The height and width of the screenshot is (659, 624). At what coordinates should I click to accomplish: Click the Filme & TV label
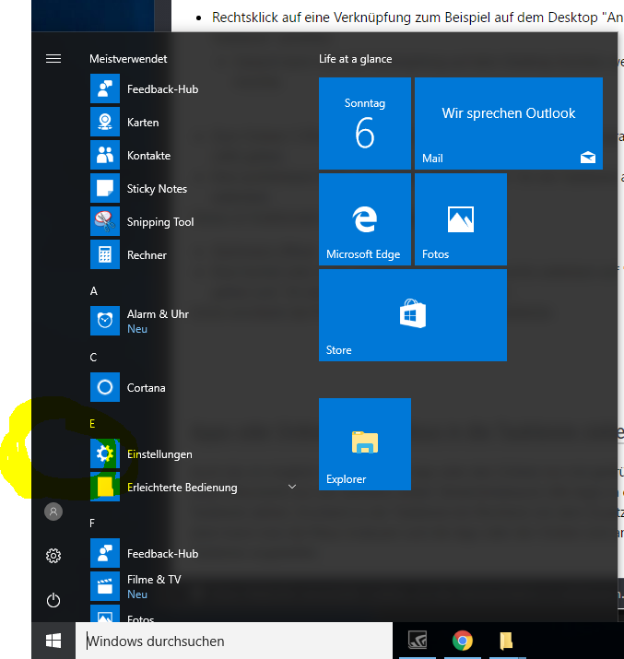tap(154, 580)
